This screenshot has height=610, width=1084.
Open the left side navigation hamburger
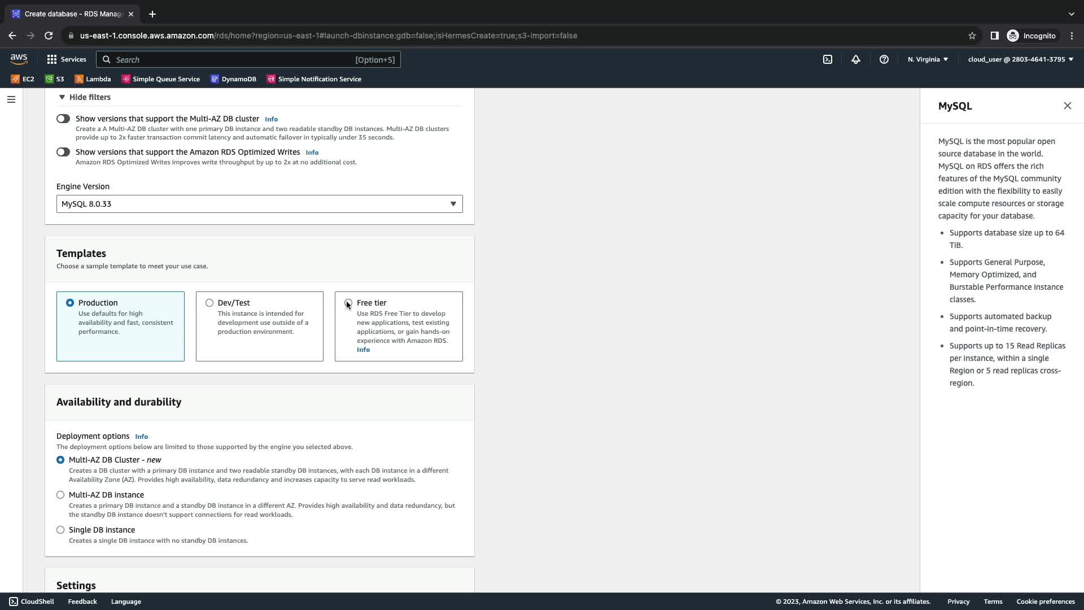(x=11, y=99)
